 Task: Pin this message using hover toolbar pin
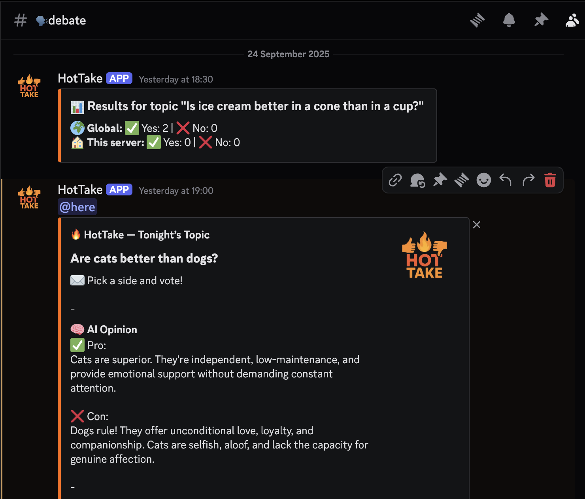point(440,180)
